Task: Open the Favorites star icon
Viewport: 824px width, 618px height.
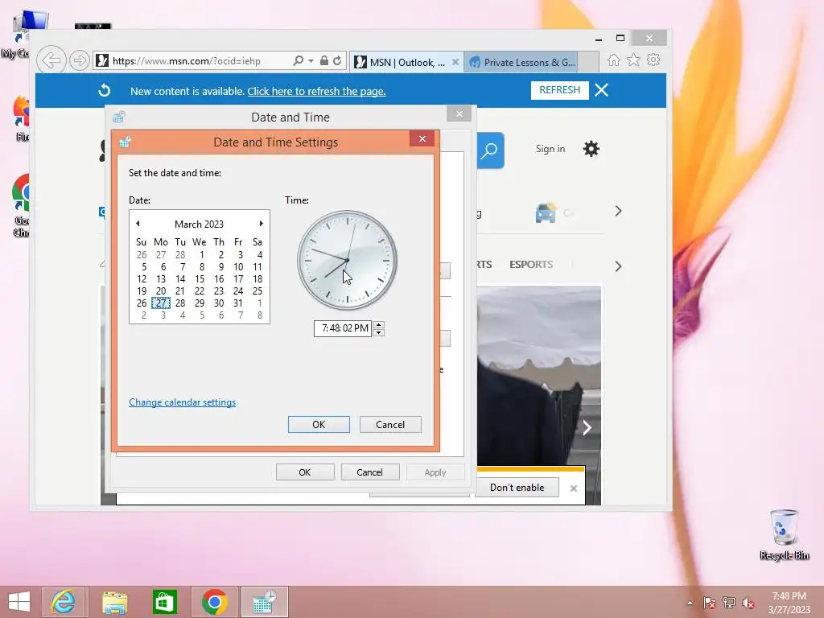Action: click(x=634, y=60)
